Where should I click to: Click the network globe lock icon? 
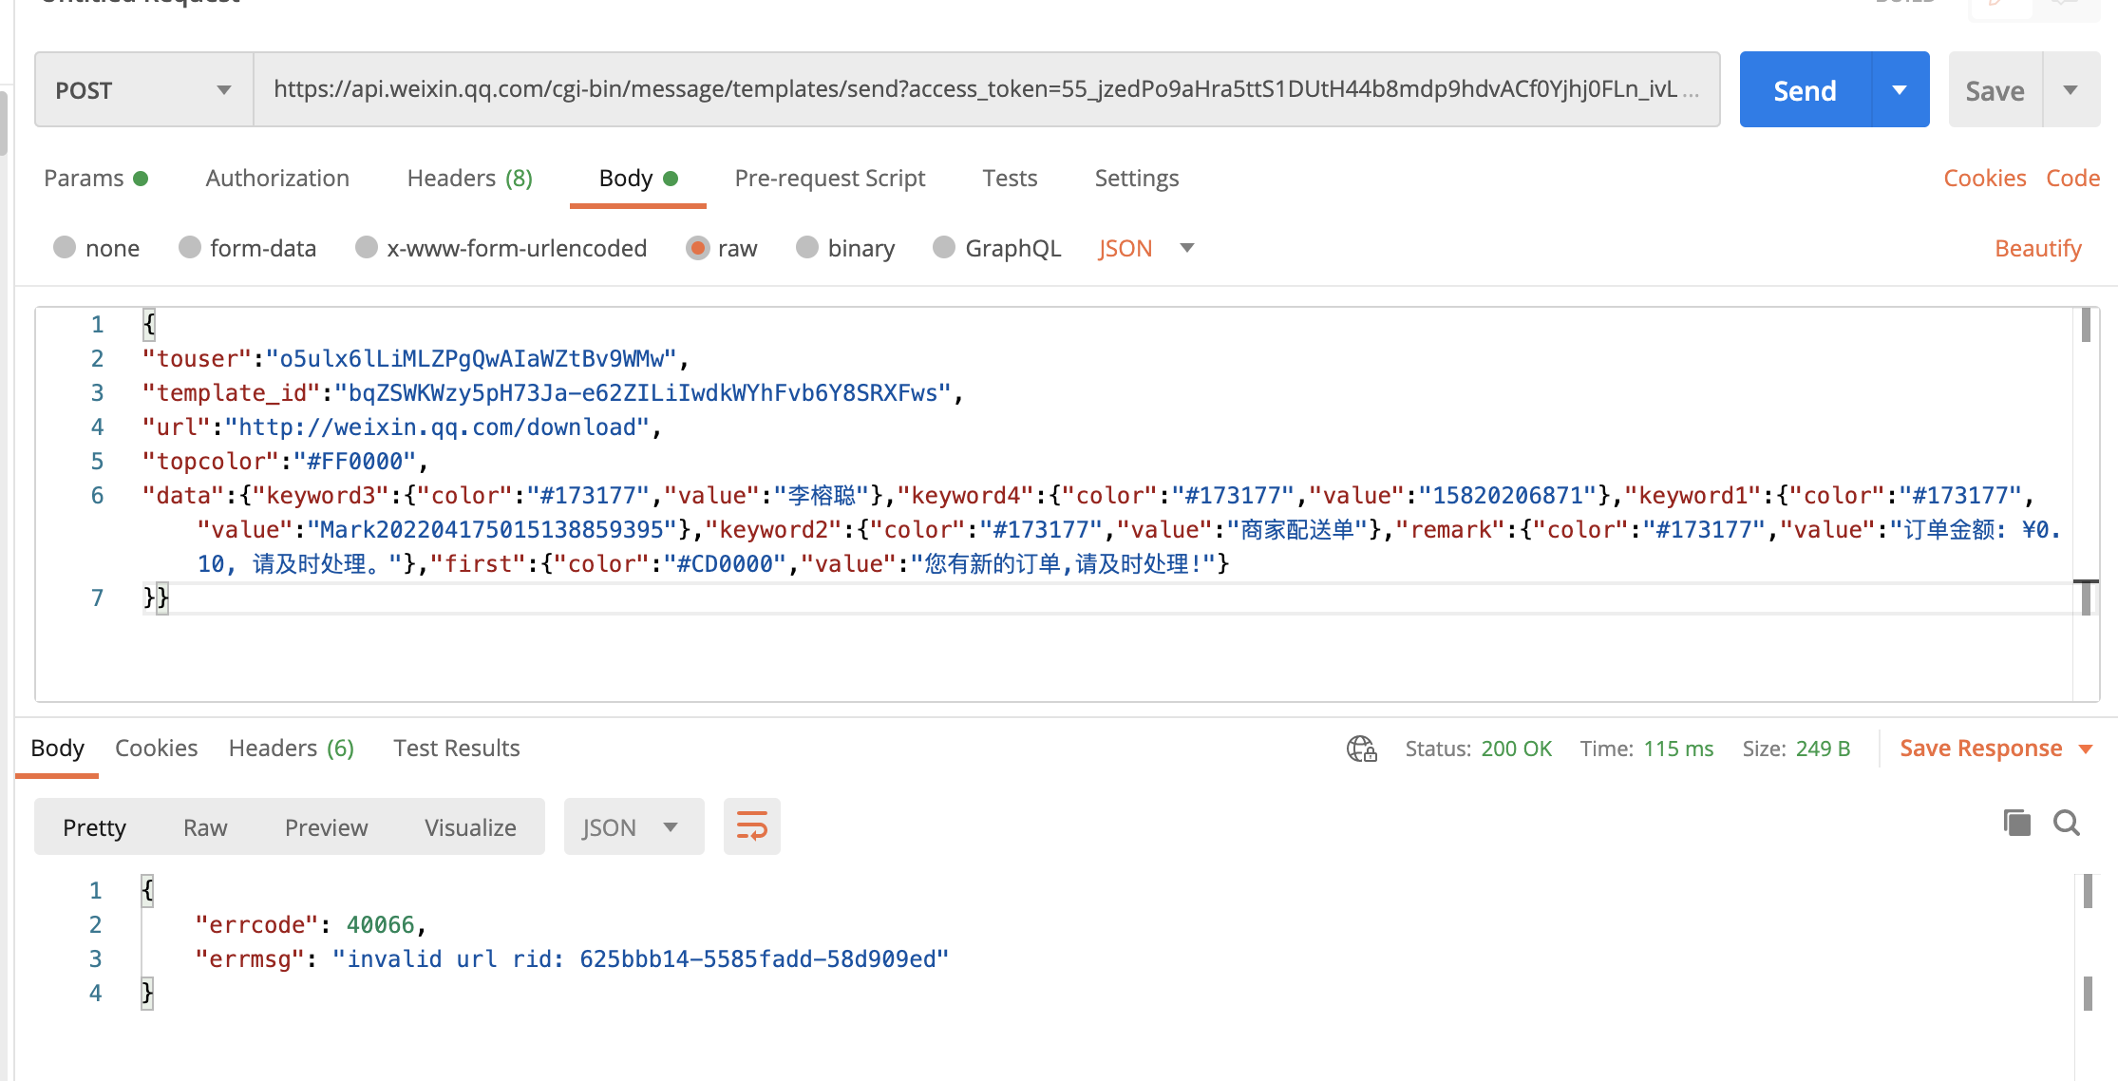[1361, 749]
